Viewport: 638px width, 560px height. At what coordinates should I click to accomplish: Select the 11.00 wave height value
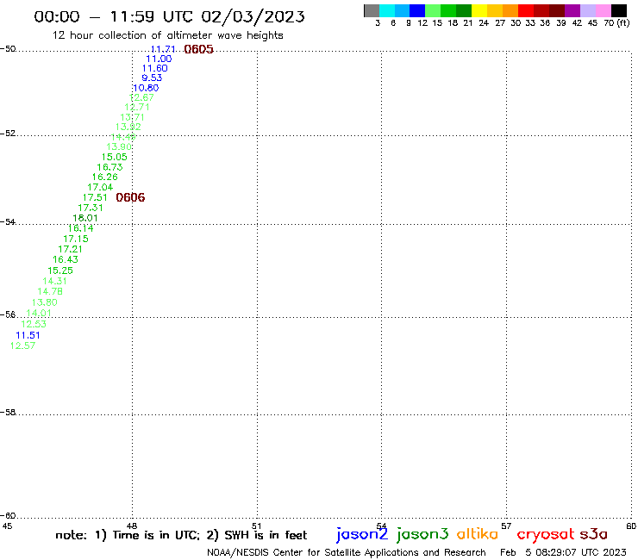[159, 59]
